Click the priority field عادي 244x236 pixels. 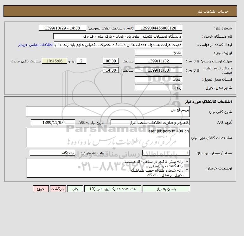click(158, 53)
